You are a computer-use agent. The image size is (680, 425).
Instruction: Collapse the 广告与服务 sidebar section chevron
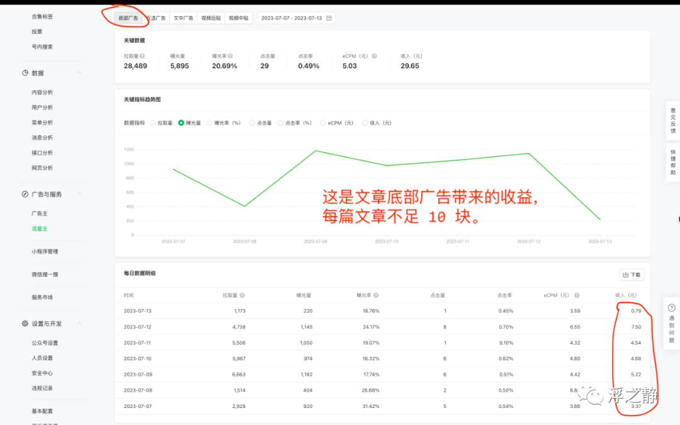tap(79, 194)
